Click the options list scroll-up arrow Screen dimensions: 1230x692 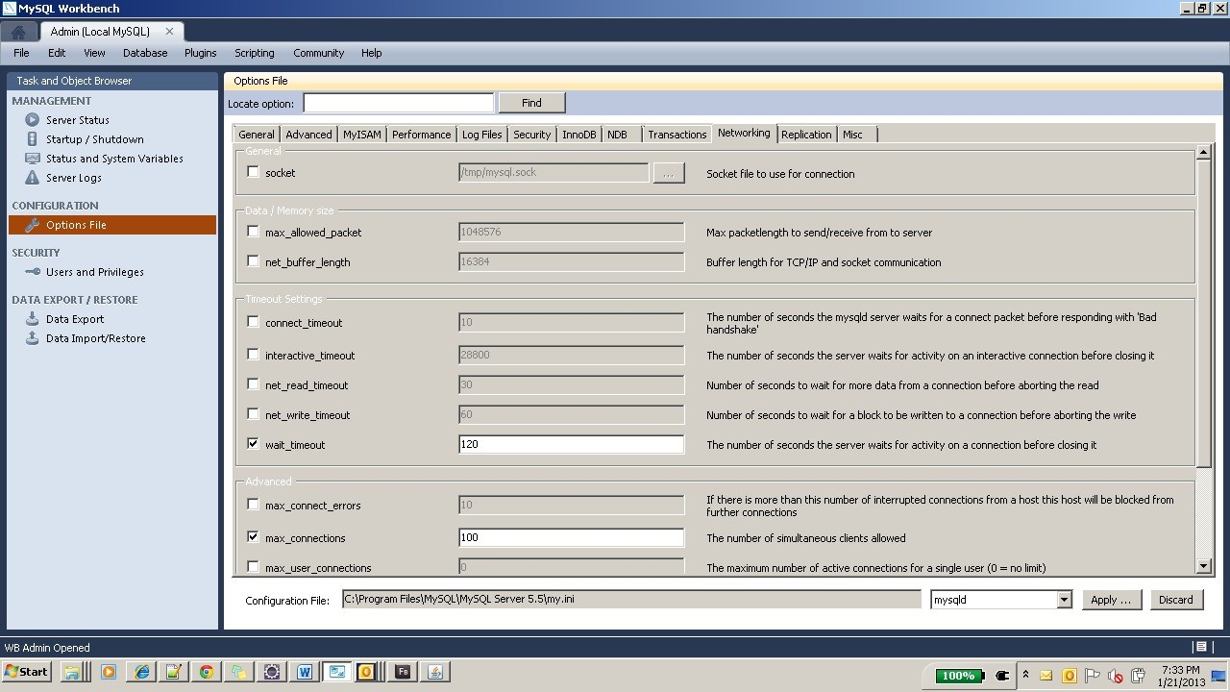[x=1203, y=152]
